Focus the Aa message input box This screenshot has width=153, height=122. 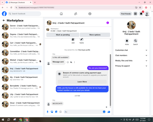click(x=83, y=112)
